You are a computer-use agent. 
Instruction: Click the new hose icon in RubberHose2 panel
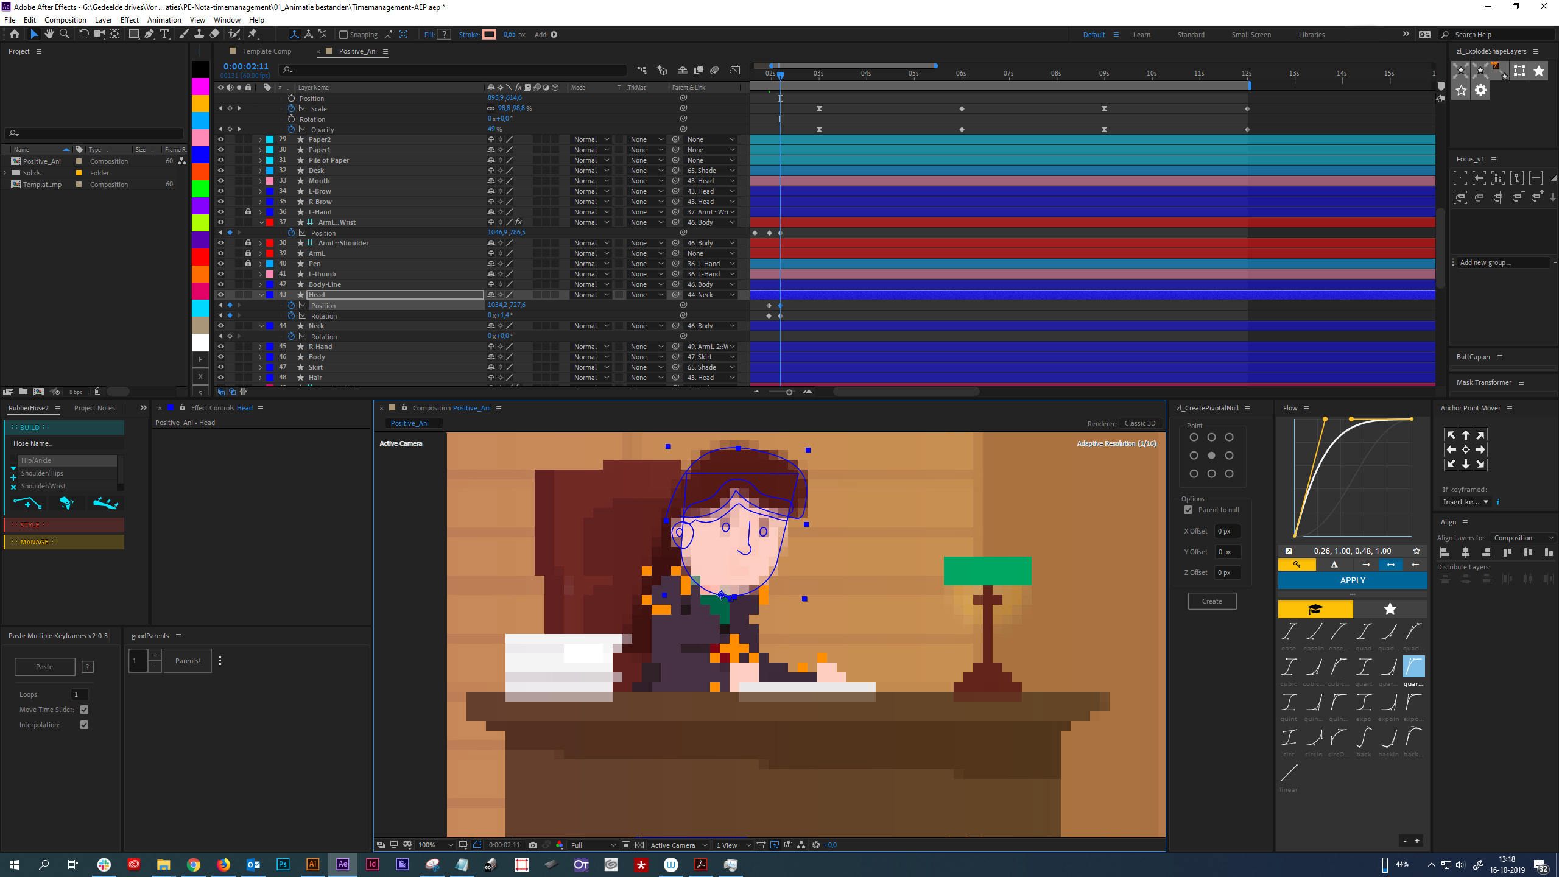click(x=27, y=503)
